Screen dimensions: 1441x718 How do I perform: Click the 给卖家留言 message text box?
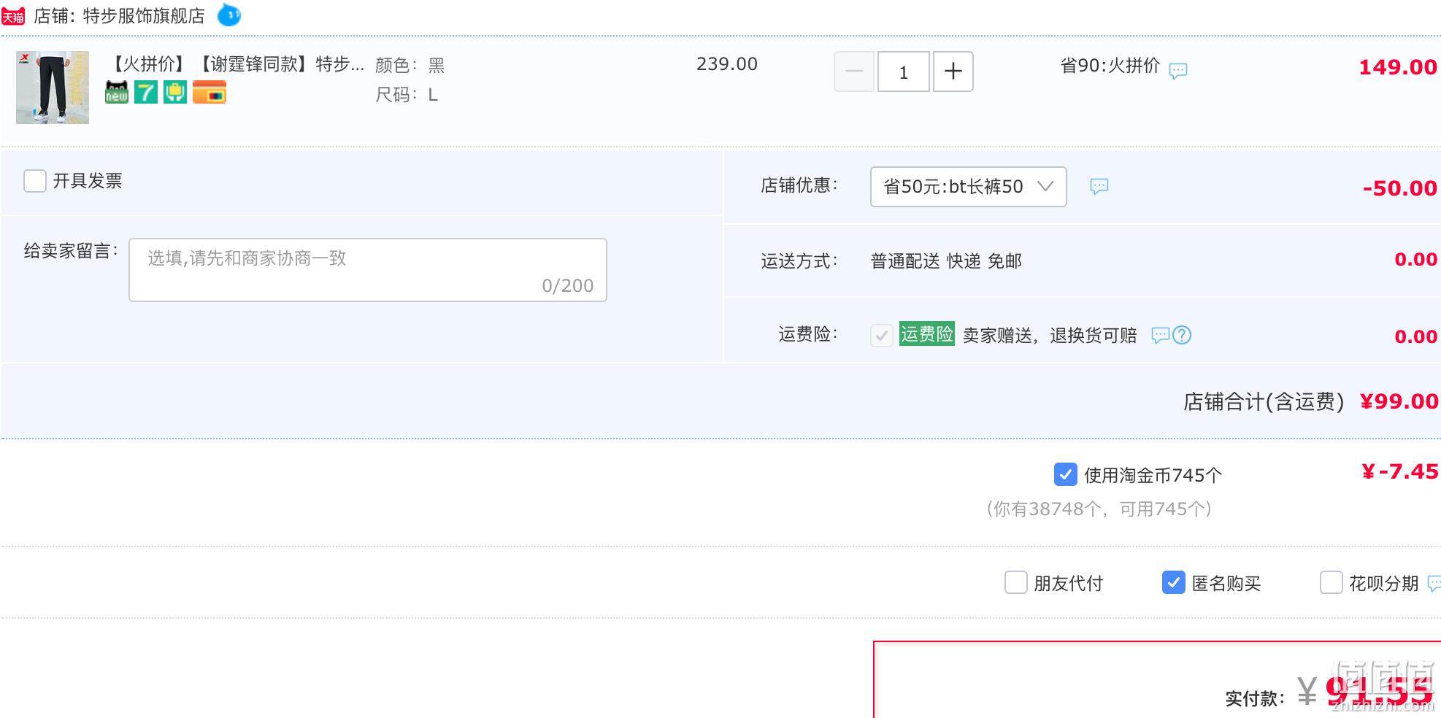(368, 270)
